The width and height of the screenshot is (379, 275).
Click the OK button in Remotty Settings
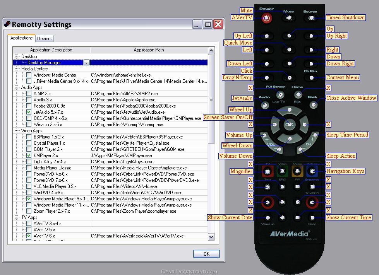pos(206,254)
